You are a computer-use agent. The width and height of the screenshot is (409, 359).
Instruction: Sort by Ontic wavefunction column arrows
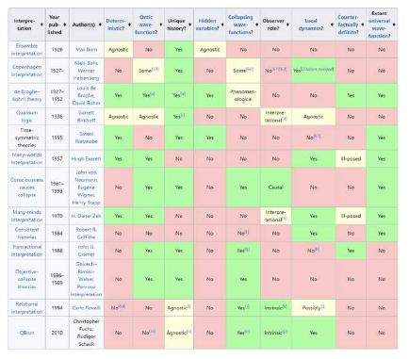[161, 24]
